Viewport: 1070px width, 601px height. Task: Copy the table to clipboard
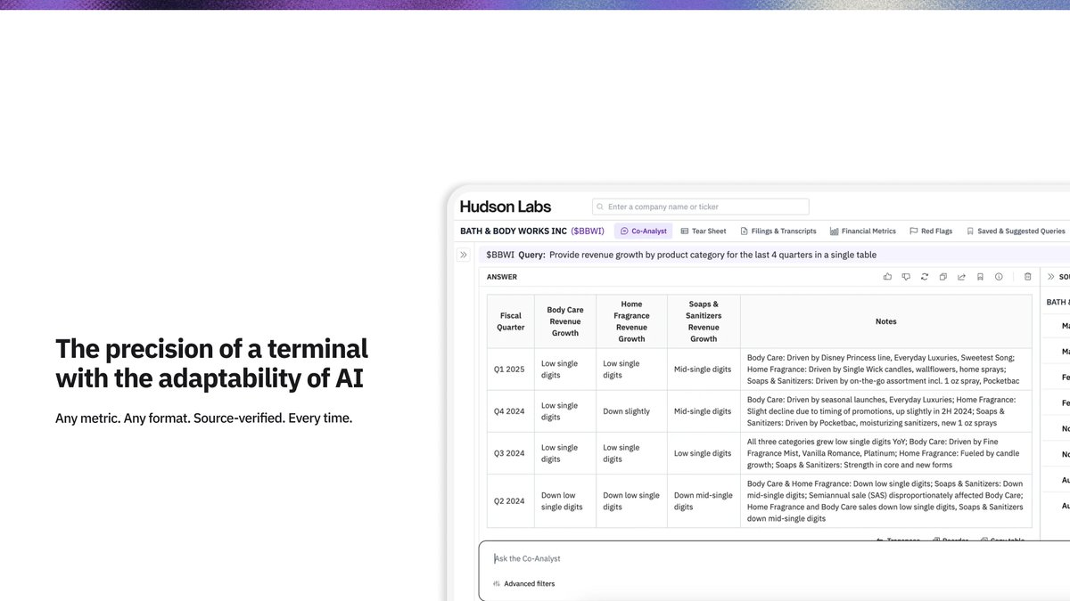[1006, 540]
